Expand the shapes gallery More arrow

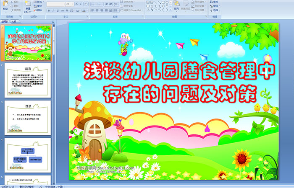[171, 10]
